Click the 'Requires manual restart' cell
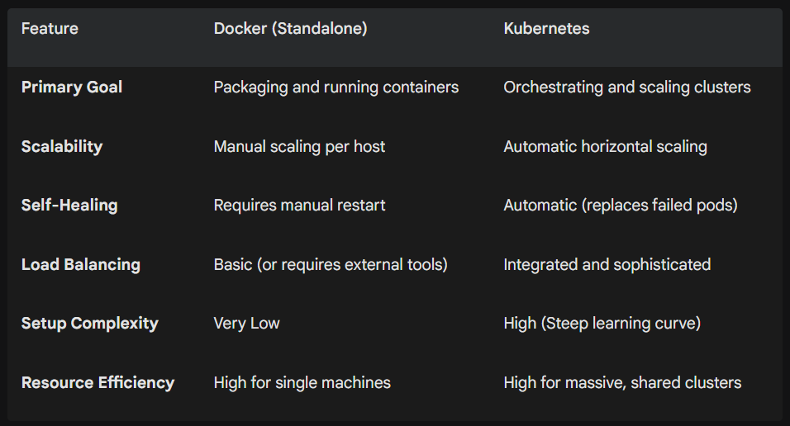Screen dimensions: 790x426 click(x=299, y=206)
